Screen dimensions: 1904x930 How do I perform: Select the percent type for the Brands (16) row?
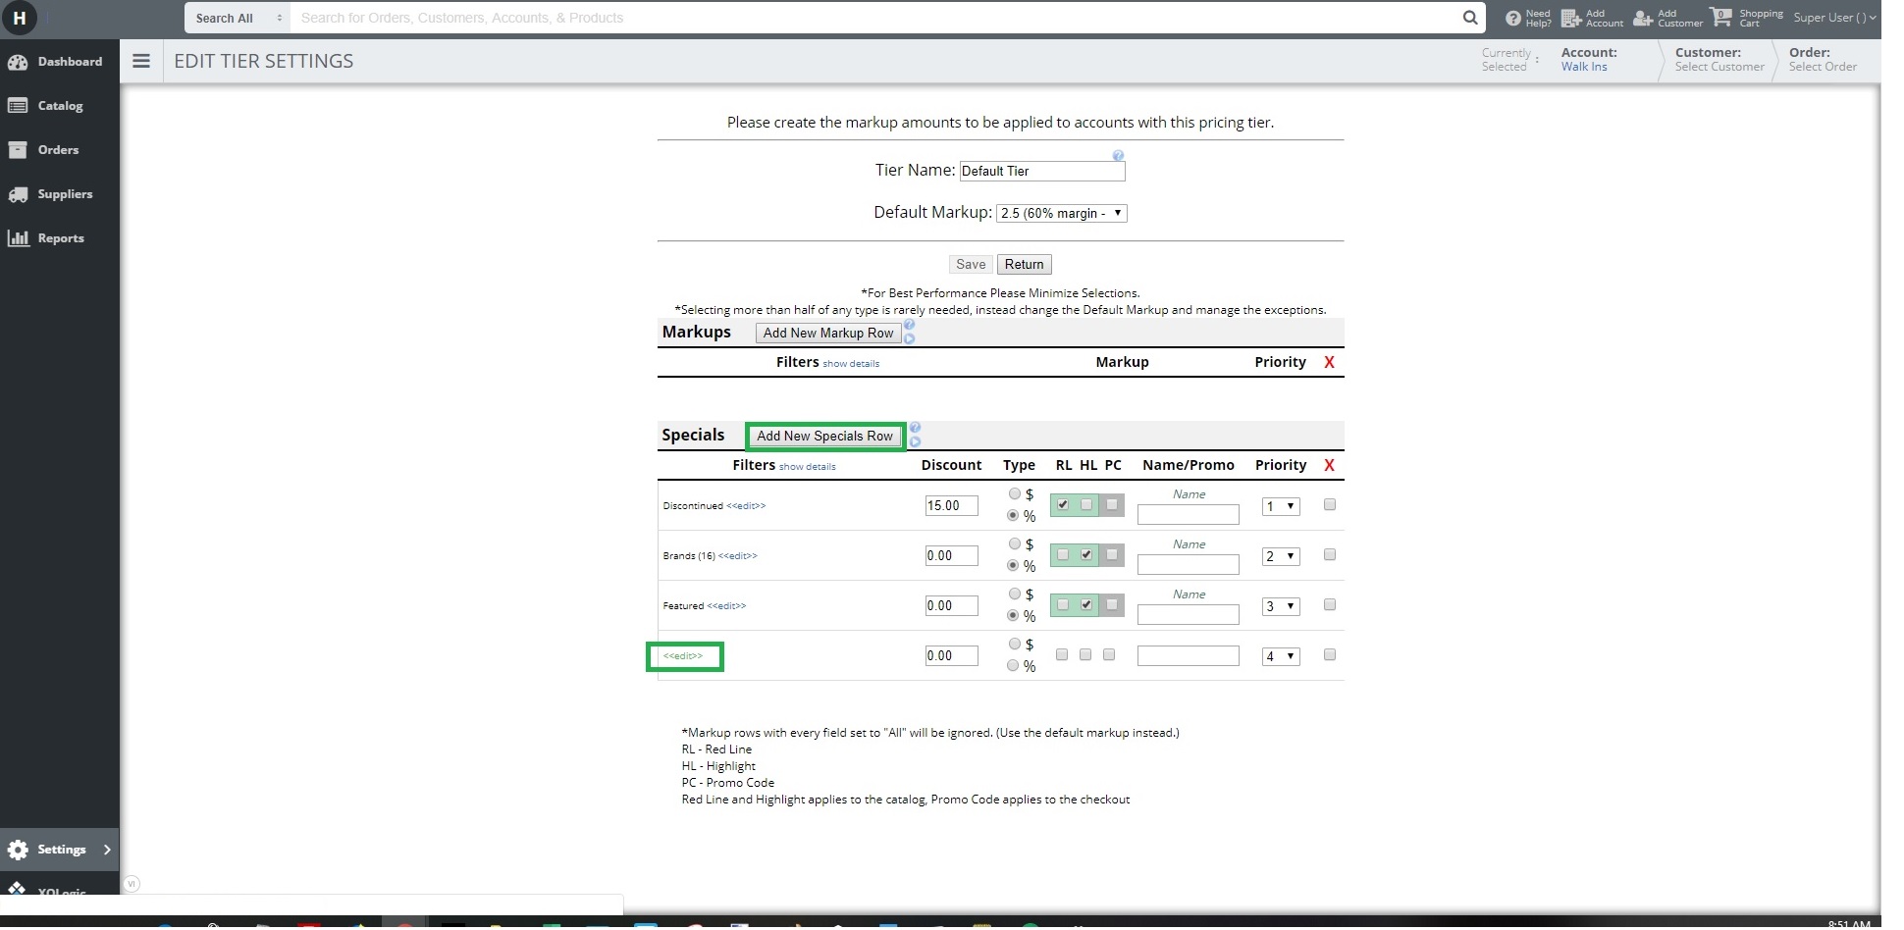click(1013, 566)
